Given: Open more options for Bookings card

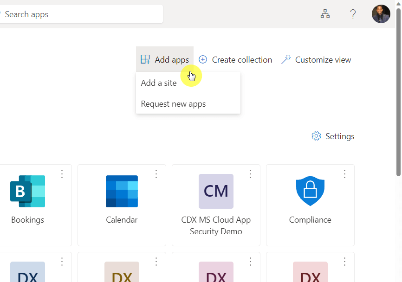Looking at the screenshot, I should [x=62, y=174].
